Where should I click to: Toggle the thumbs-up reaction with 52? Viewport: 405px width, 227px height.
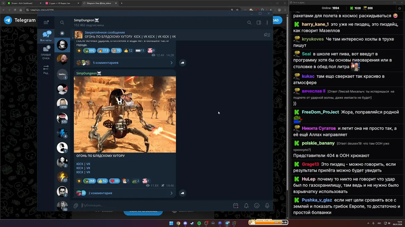[x=102, y=181]
